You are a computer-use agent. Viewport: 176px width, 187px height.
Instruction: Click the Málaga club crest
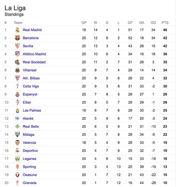click(17, 135)
